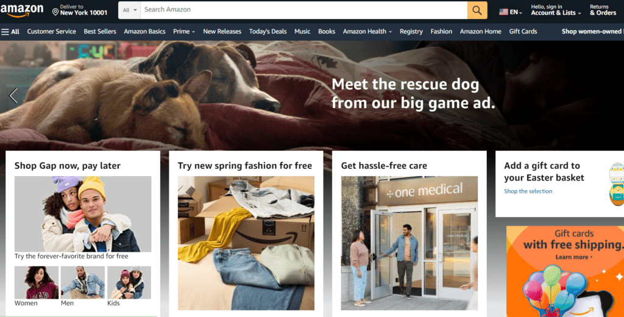This screenshot has width=624, height=317.
Task: Go to previous banner with left arrow
Action: (13, 96)
